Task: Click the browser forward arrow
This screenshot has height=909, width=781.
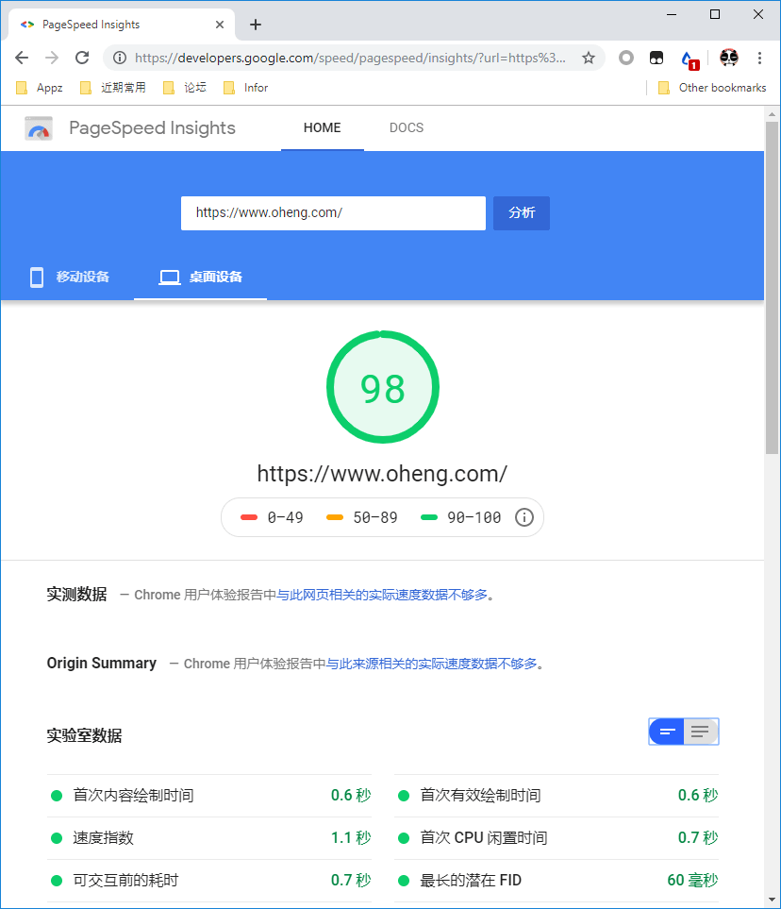Action: point(52,58)
